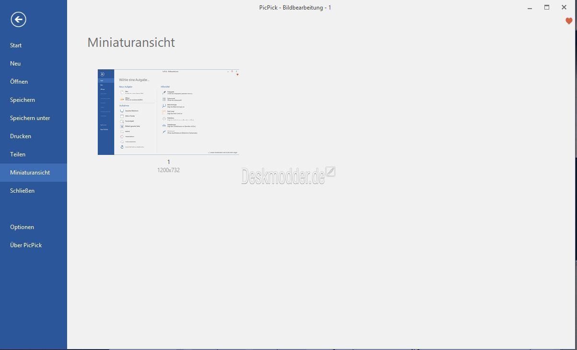
Task: Open Optionen in the sidebar
Action: click(34, 227)
